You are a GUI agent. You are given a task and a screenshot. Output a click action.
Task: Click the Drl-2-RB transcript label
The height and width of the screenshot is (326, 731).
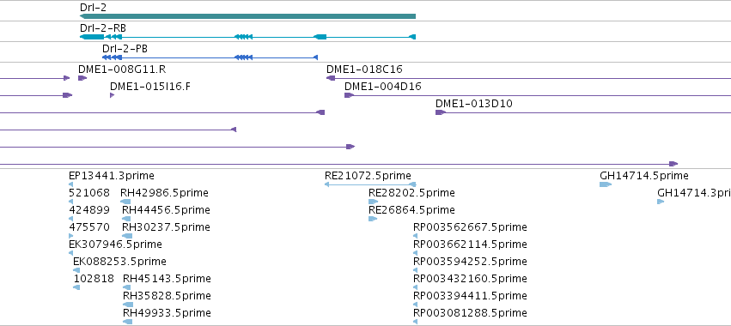pyautogui.click(x=103, y=28)
